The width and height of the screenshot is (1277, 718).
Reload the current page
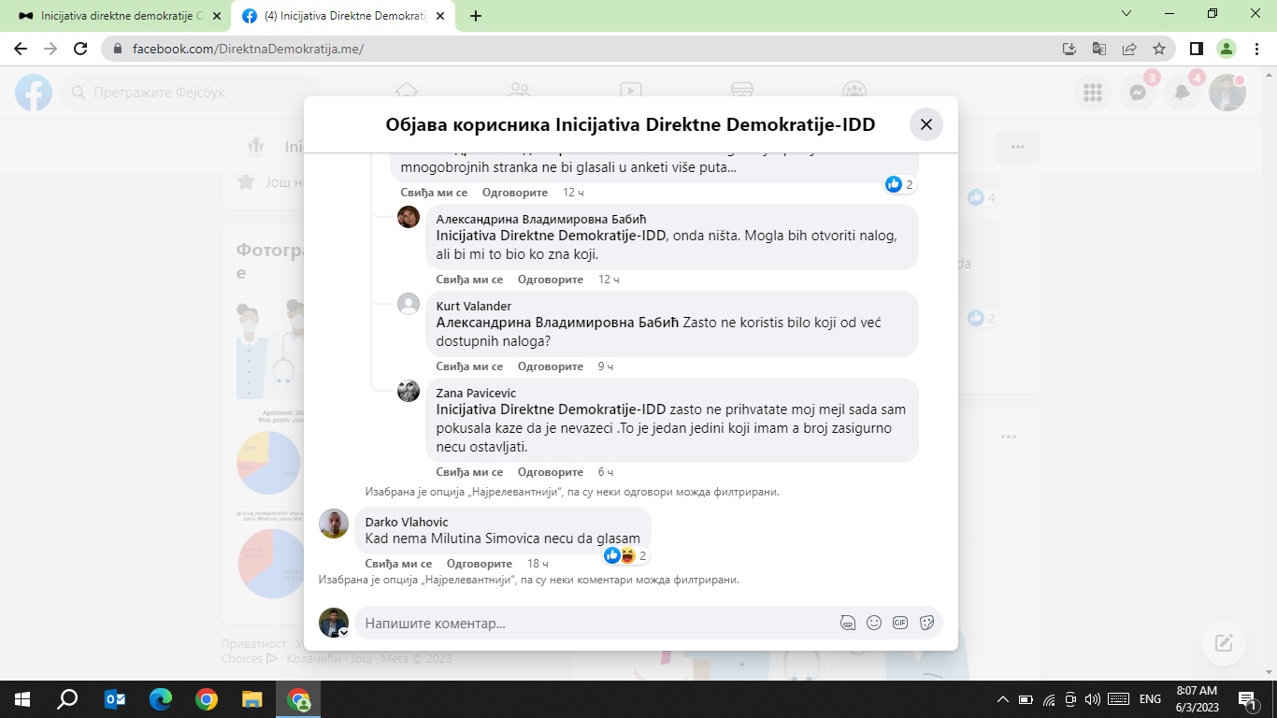click(80, 49)
